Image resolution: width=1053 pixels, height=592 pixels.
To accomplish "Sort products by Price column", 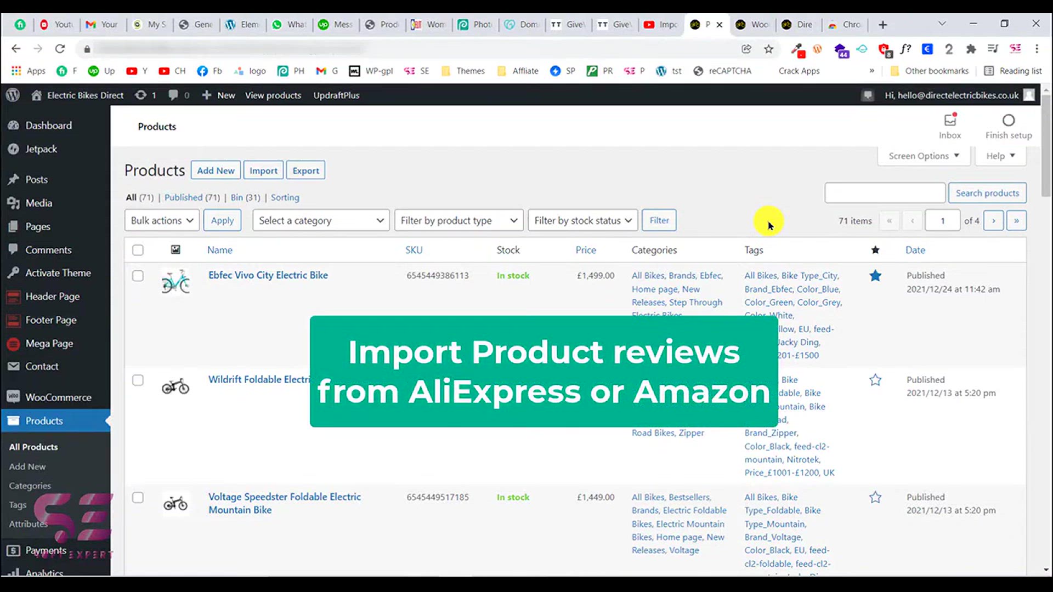I will (586, 250).
